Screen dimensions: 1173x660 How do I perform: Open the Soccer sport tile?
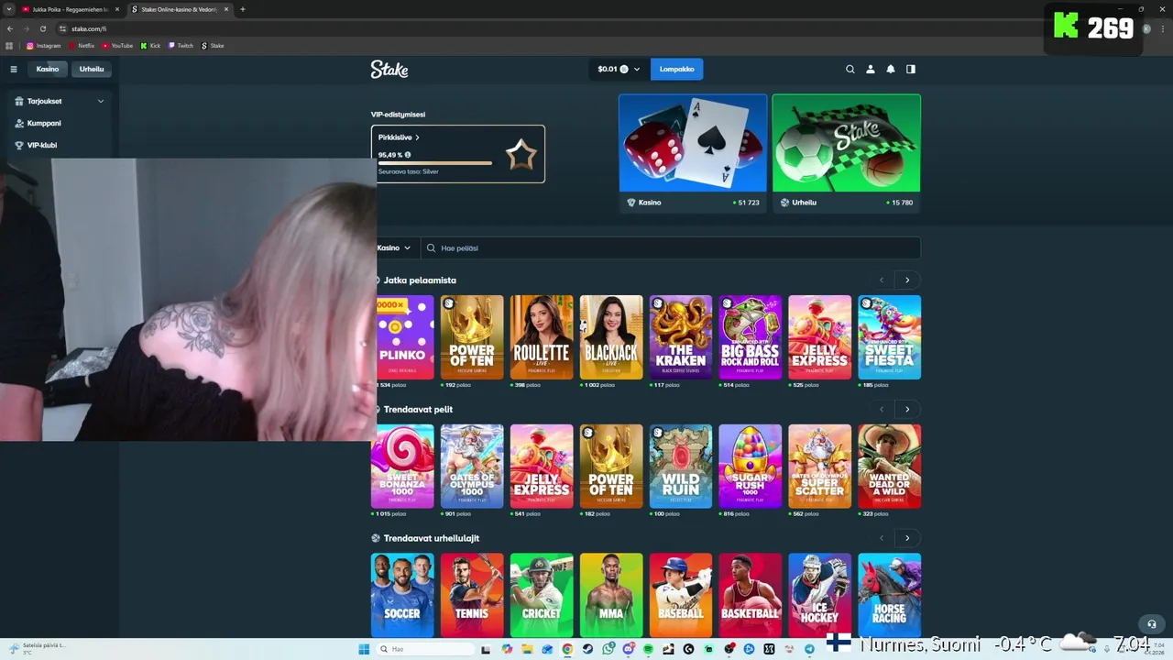[402, 596]
